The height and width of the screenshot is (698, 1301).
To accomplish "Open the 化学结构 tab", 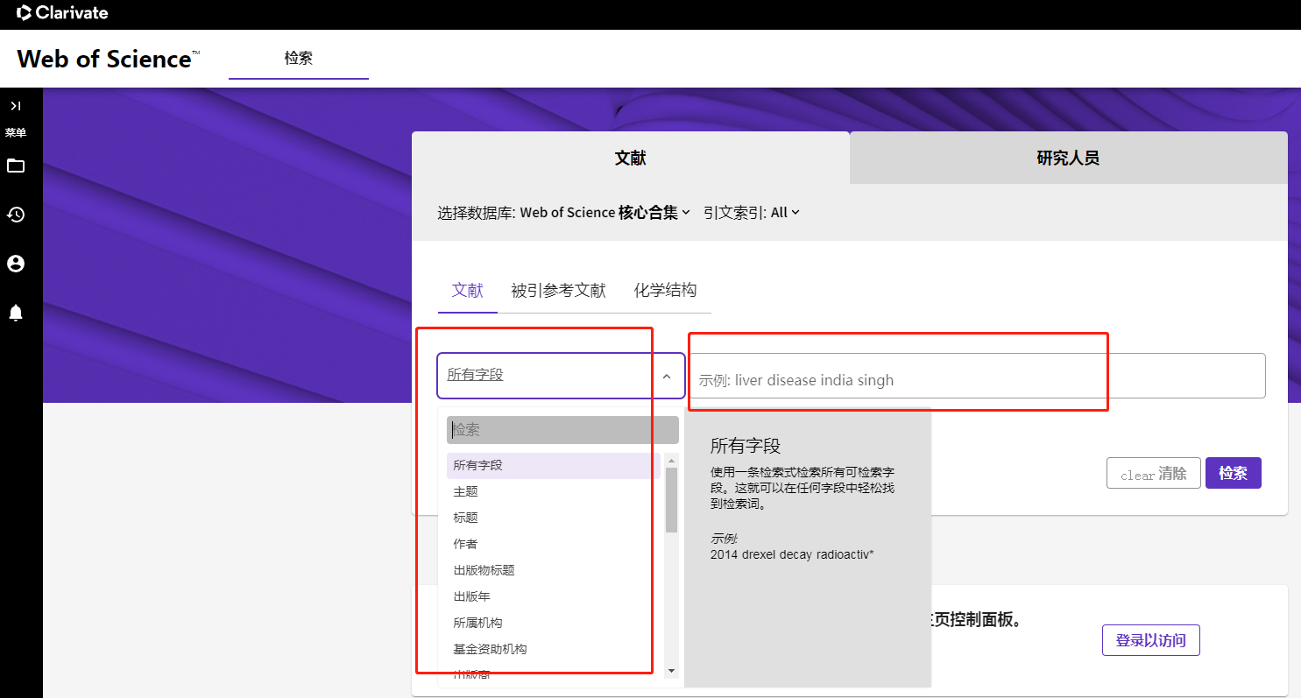I will [x=666, y=290].
